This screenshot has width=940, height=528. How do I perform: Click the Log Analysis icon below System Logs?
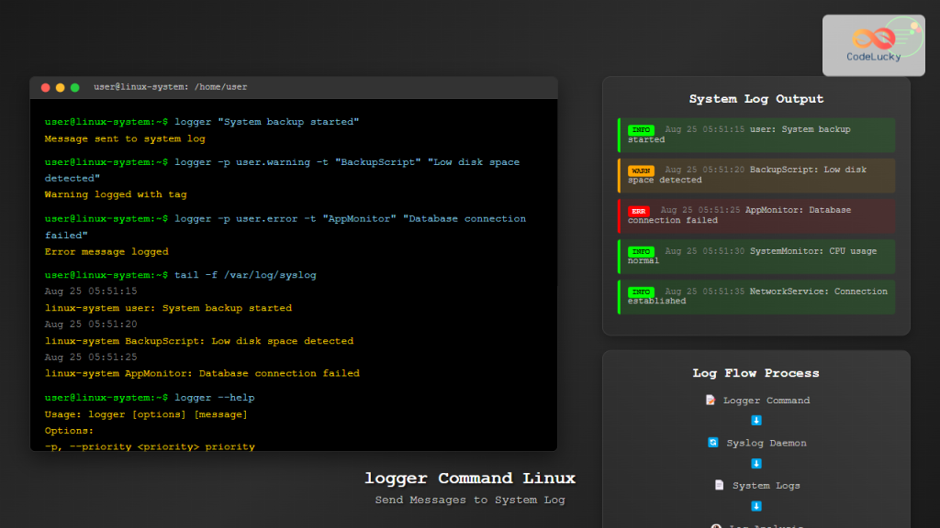715,524
